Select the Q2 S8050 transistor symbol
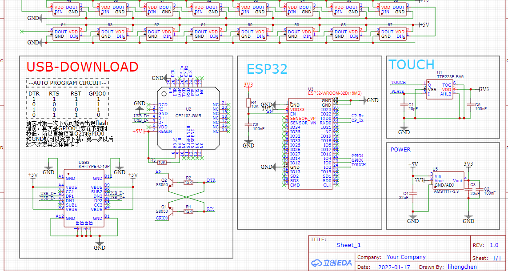The image size is (508, 271). pyautogui.click(x=171, y=183)
